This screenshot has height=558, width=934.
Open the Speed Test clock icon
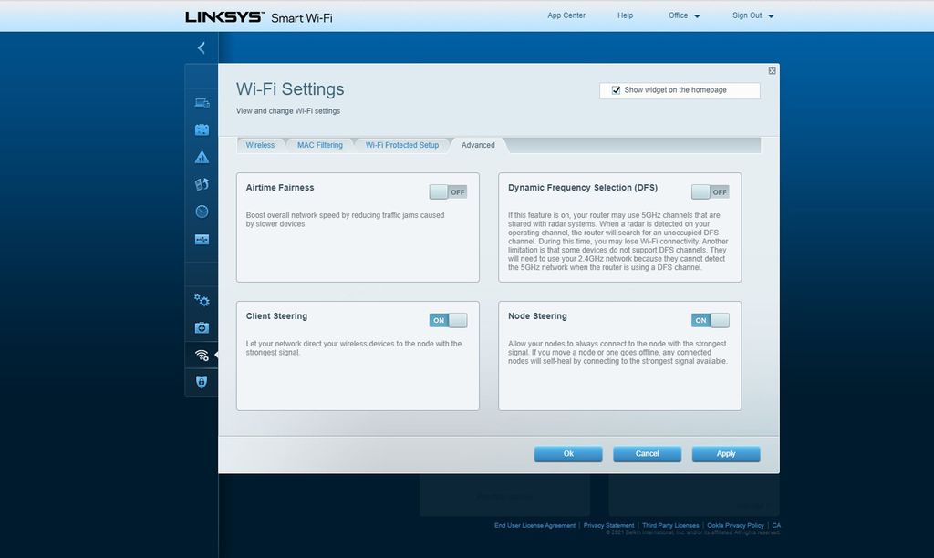(x=202, y=212)
